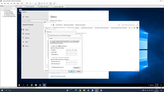This screenshot has width=164, height=92.
Task: Click the Up arrow in Network Connections window
Action: coord(51,25)
